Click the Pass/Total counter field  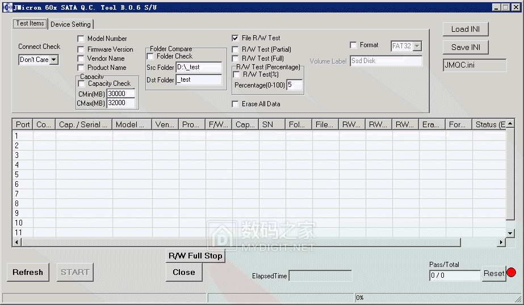(455, 275)
